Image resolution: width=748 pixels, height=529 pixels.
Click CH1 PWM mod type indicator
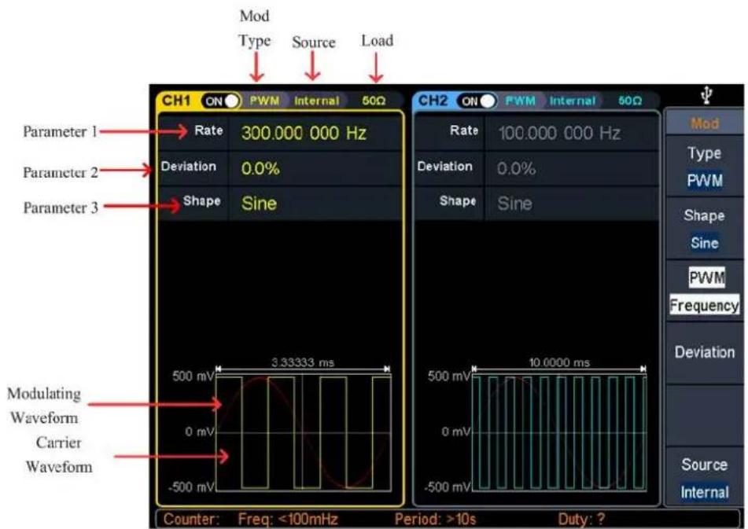coord(264,101)
